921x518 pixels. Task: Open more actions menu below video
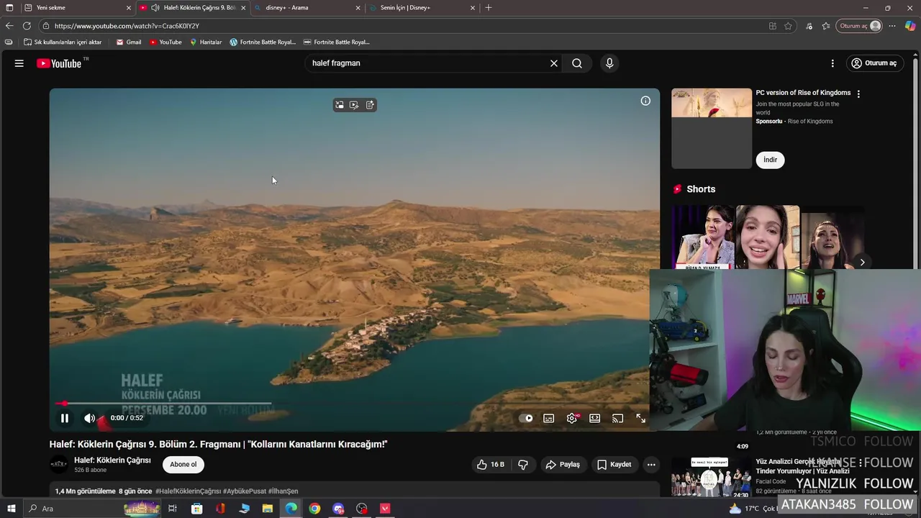pos(651,465)
